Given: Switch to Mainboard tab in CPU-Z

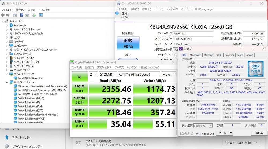Looking at the screenshot, I should pyautogui.click(x=196, y=55).
